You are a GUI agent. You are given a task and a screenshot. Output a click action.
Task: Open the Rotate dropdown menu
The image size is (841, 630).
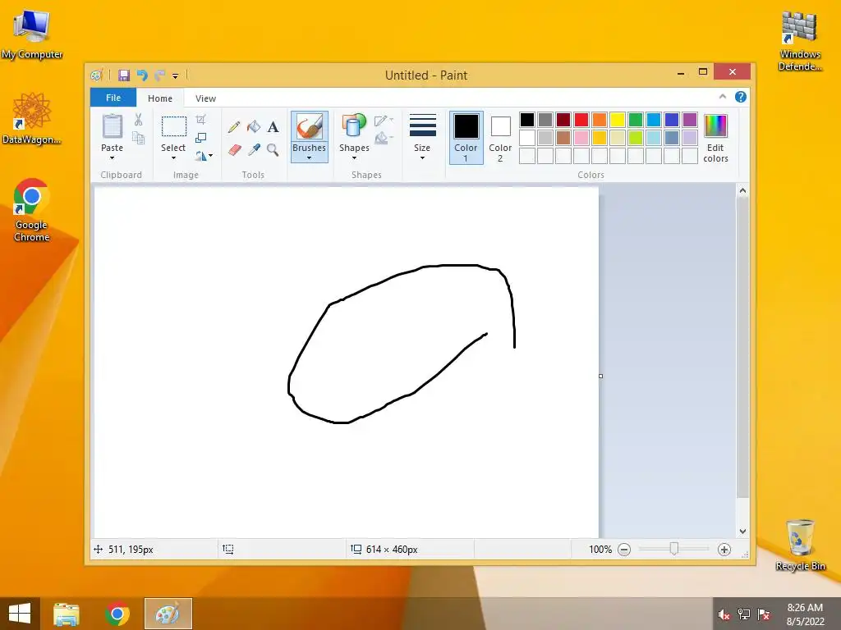click(x=204, y=156)
